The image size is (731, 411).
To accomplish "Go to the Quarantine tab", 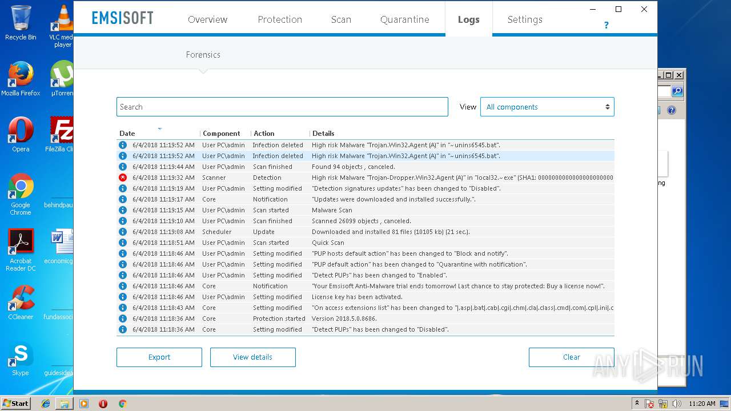I will 404,19.
